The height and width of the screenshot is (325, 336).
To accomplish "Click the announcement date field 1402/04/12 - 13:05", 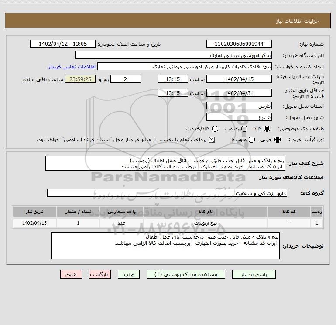I will 63,44.
